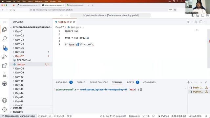This screenshot has height=118, width=210.
Task: Open the GitHub view icon
Action: pyautogui.click(x=4, y=84)
